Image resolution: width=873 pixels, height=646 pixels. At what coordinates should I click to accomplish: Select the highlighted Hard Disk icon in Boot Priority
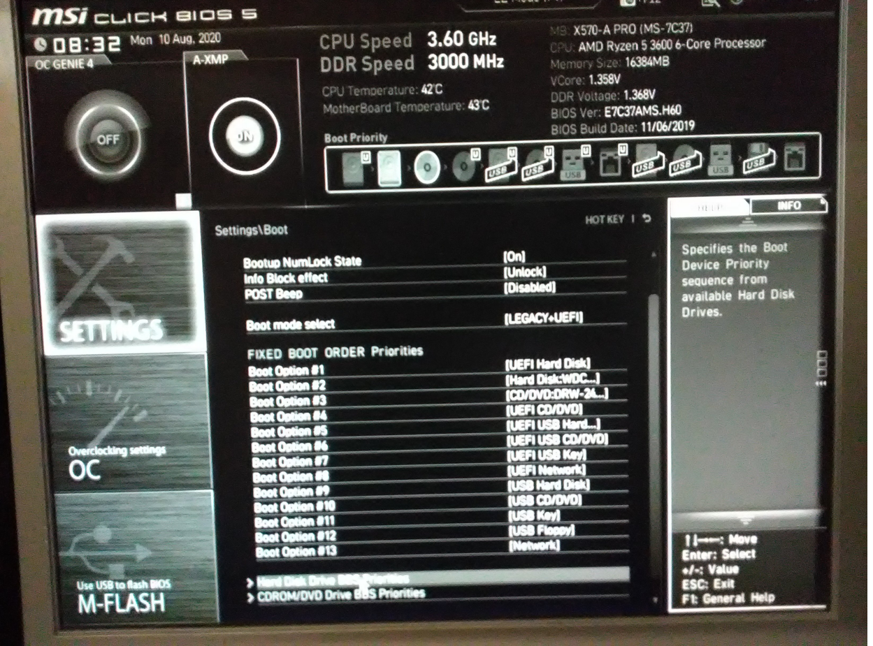389,168
